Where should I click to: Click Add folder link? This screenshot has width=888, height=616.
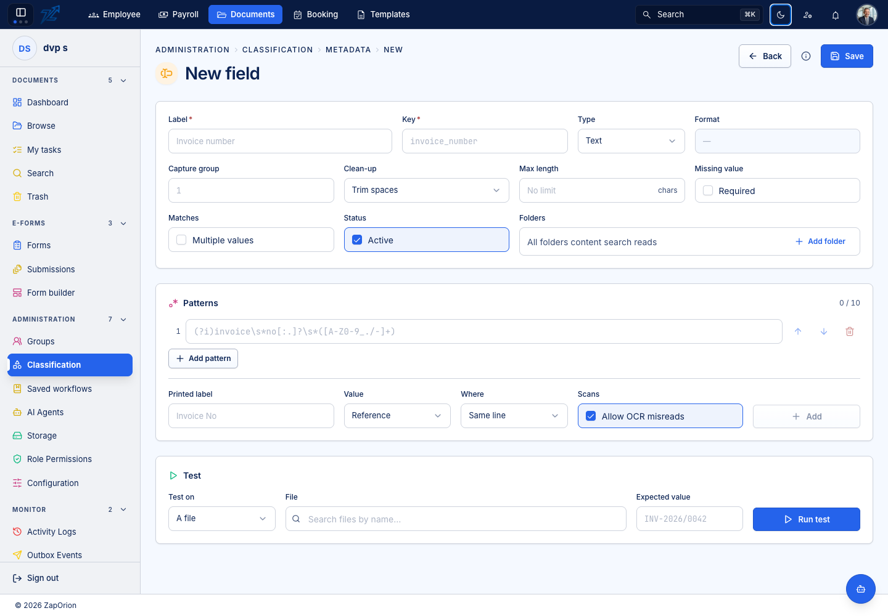click(x=820, y=241)
